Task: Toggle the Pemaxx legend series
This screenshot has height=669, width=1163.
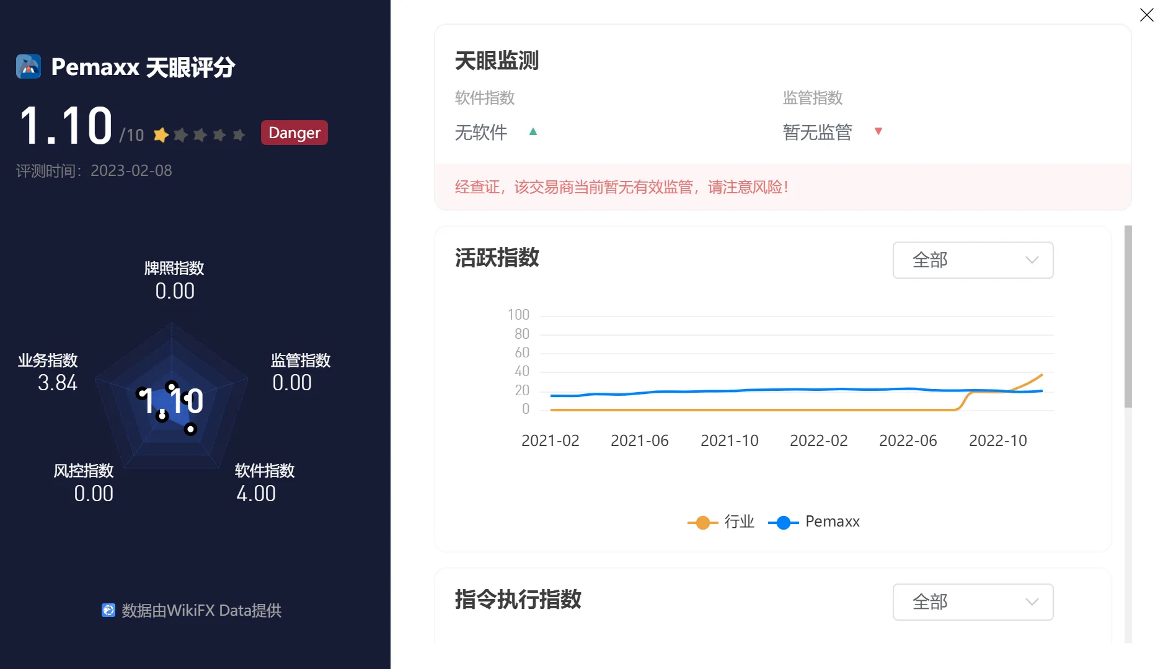Action: (x=814, y=522)
